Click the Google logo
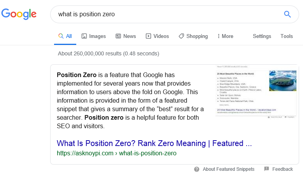Screen dimensions: 303x177 click(x=19, y=14)
